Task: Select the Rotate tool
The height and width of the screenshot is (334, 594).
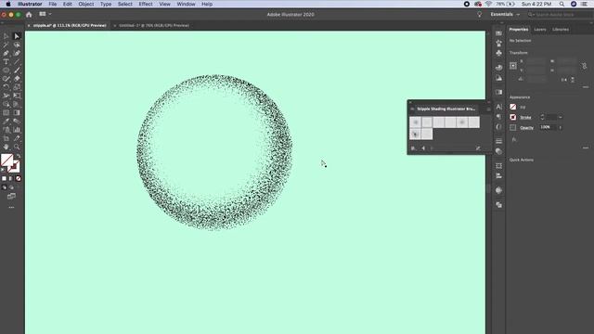Action: (6, 87)
